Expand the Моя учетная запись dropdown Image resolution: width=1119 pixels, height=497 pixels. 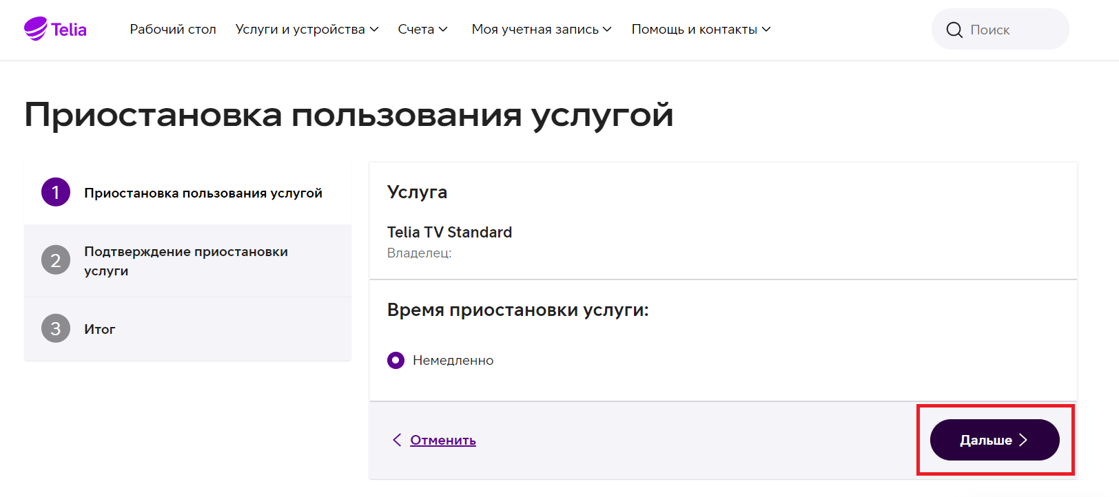[541, 30]
